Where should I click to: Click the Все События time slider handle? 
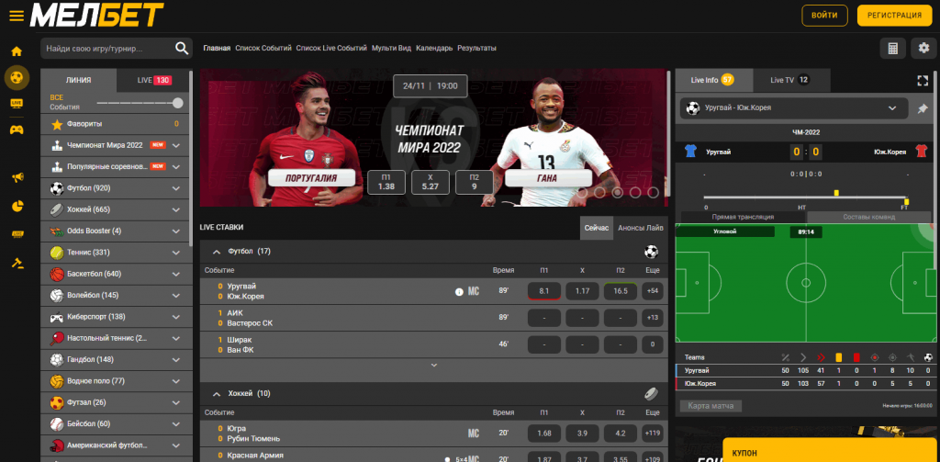pos(177,103)
